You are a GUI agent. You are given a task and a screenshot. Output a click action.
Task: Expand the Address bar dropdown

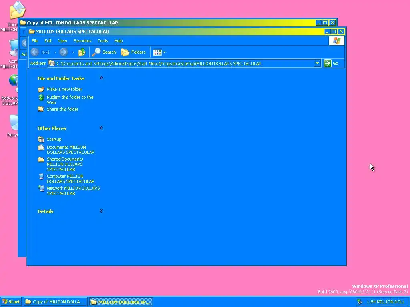317,63
